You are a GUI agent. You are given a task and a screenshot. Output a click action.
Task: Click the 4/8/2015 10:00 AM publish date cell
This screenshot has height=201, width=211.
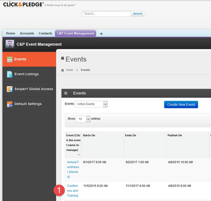[180, 162]
